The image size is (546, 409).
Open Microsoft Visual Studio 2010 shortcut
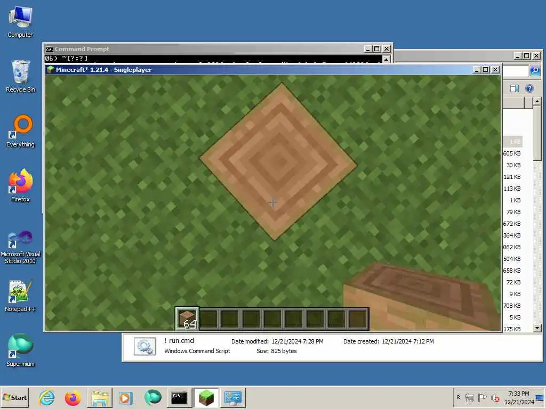pyautogui.click(x=20, y=247)
